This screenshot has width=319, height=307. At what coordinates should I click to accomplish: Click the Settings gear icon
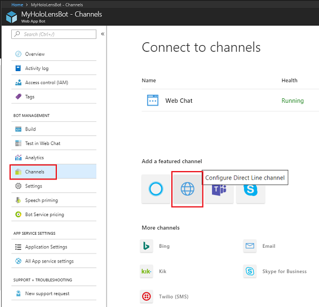[18, 186]
